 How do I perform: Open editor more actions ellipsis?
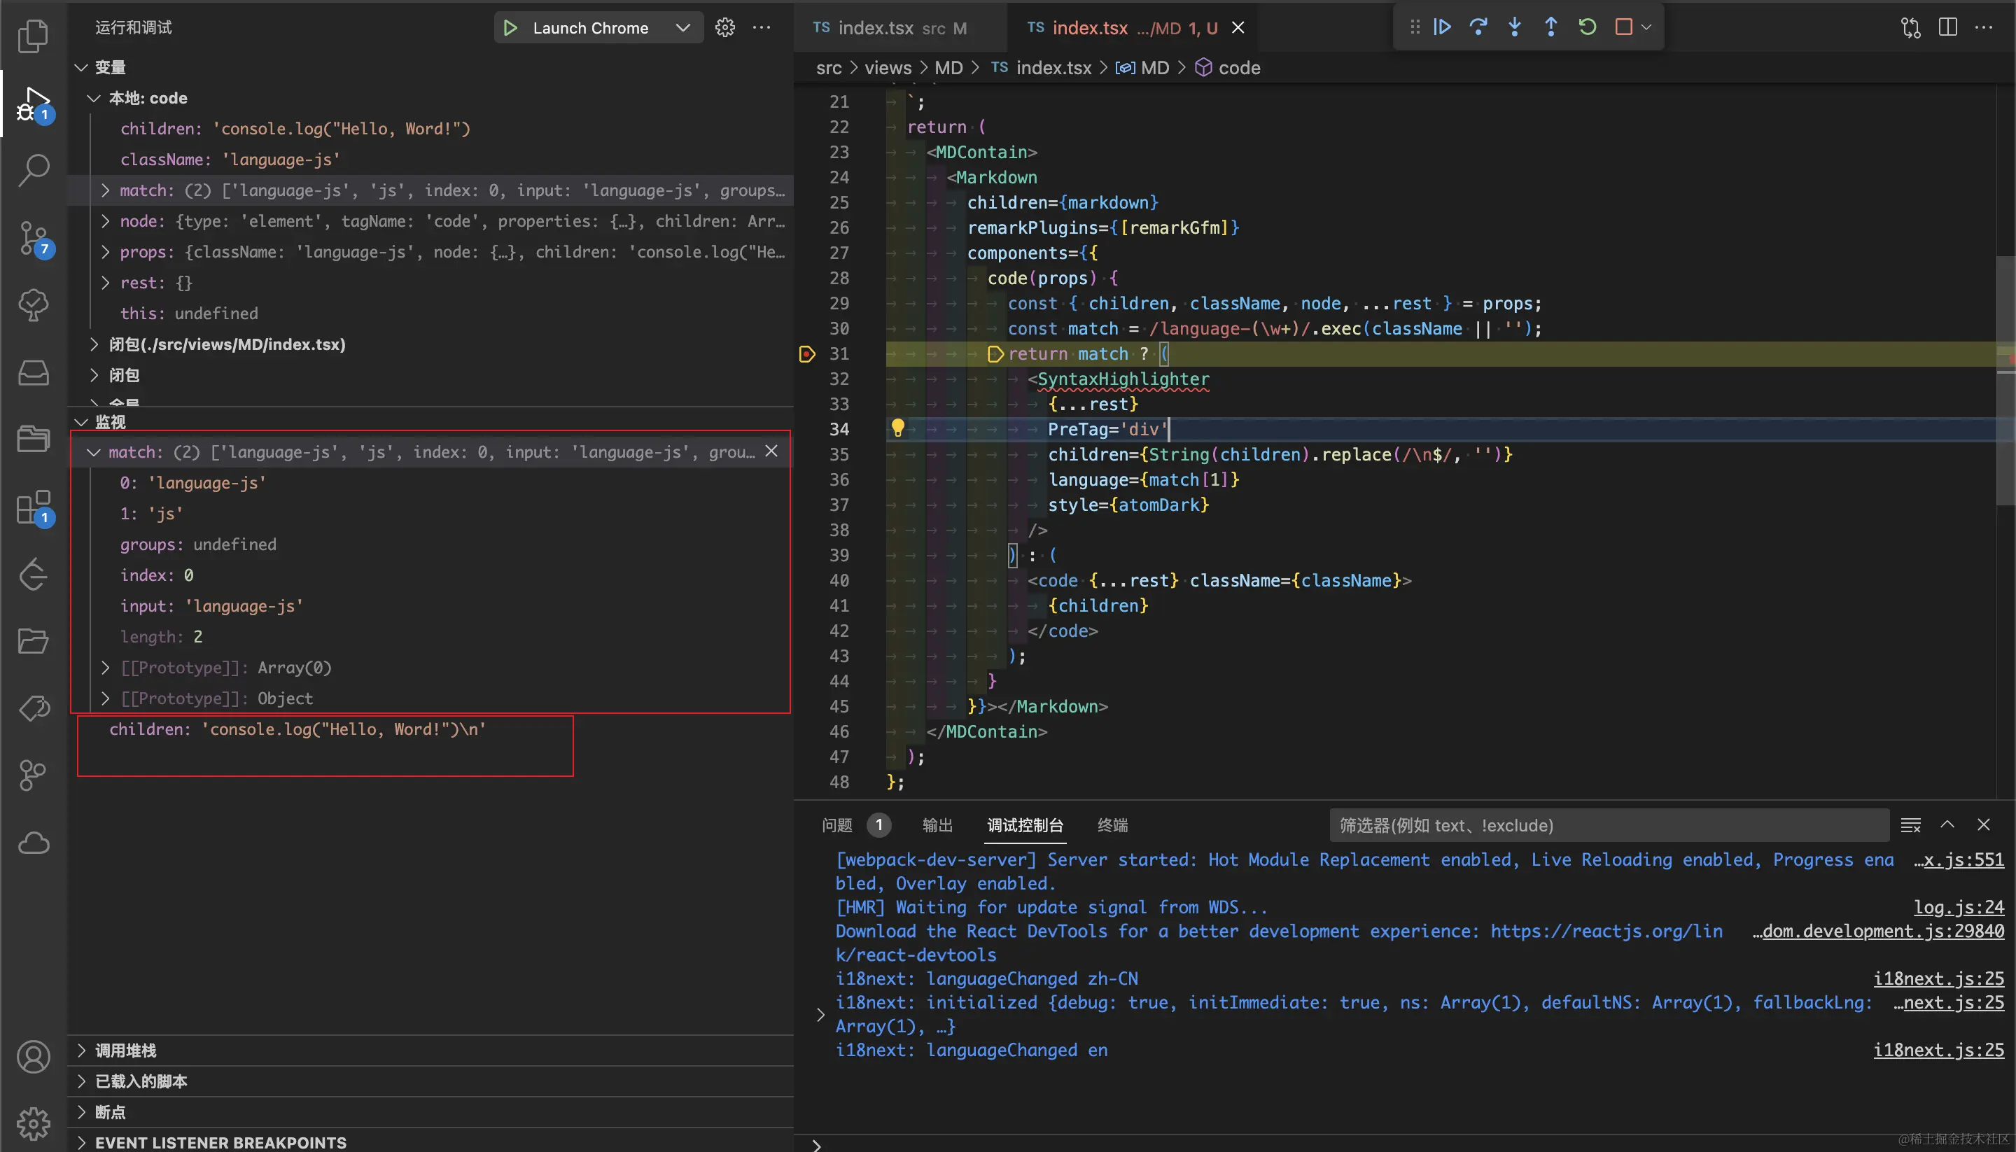pos(1984,28)
